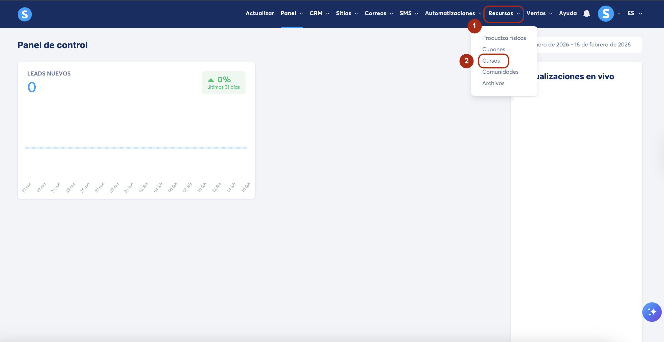The image size is (664, 342).
Task: Change language with ES selector
Action: 634,13
